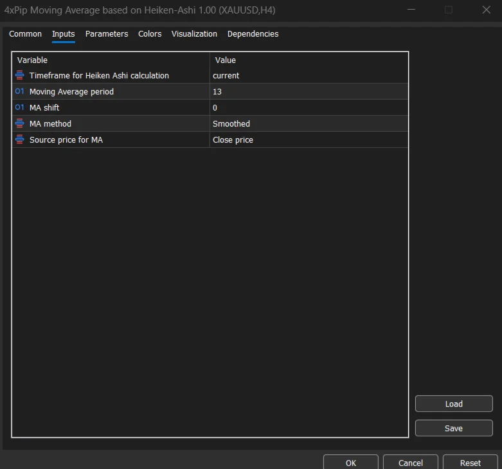Open the Parameters tab
The width and height of the screenshot is (502, 469).
click(x=107, y=34)
